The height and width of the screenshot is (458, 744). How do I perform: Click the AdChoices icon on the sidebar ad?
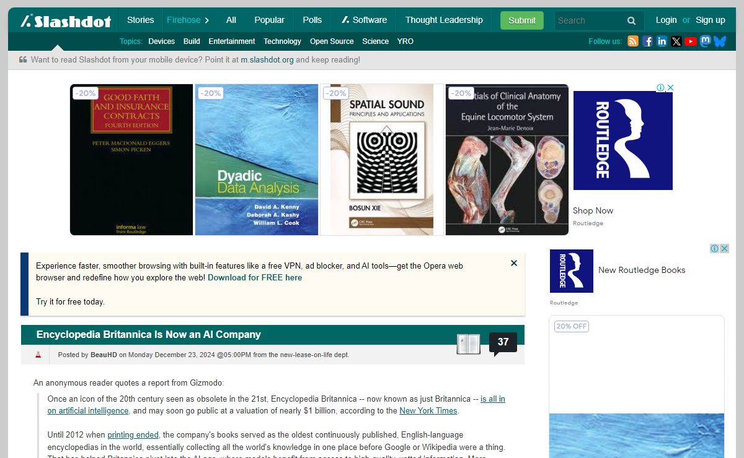tap(715, 248)
